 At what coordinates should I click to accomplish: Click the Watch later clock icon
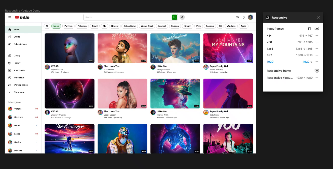point(10,77)
